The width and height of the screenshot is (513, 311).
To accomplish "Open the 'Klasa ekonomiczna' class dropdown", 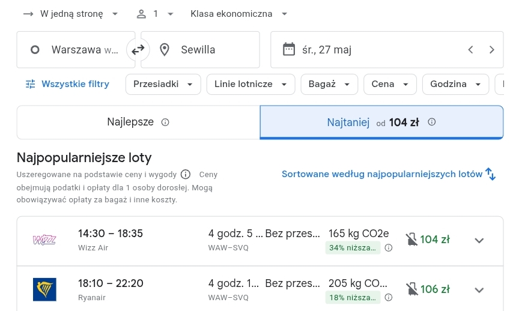I will coord(239,14).
